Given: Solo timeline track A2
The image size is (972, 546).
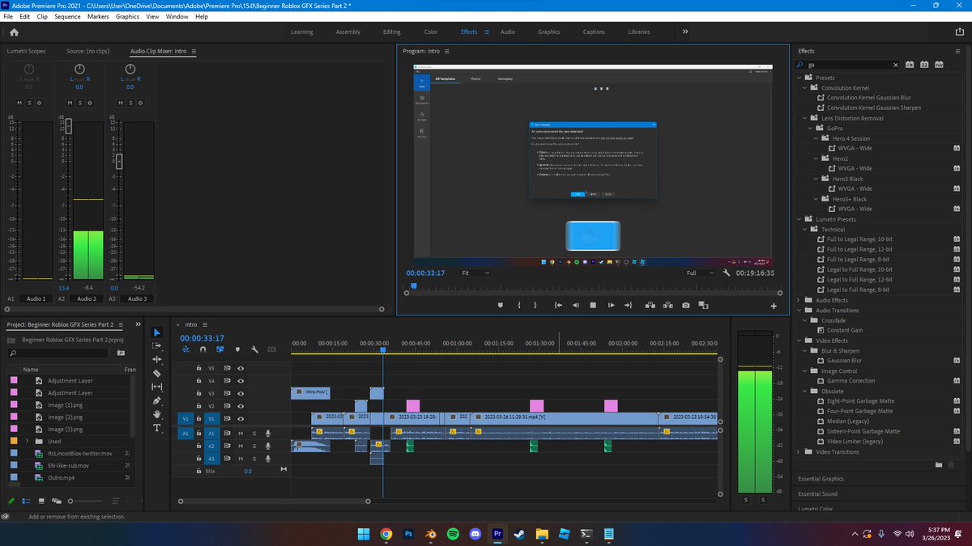Looking at the screenshot, I should [x=254, y=446].
